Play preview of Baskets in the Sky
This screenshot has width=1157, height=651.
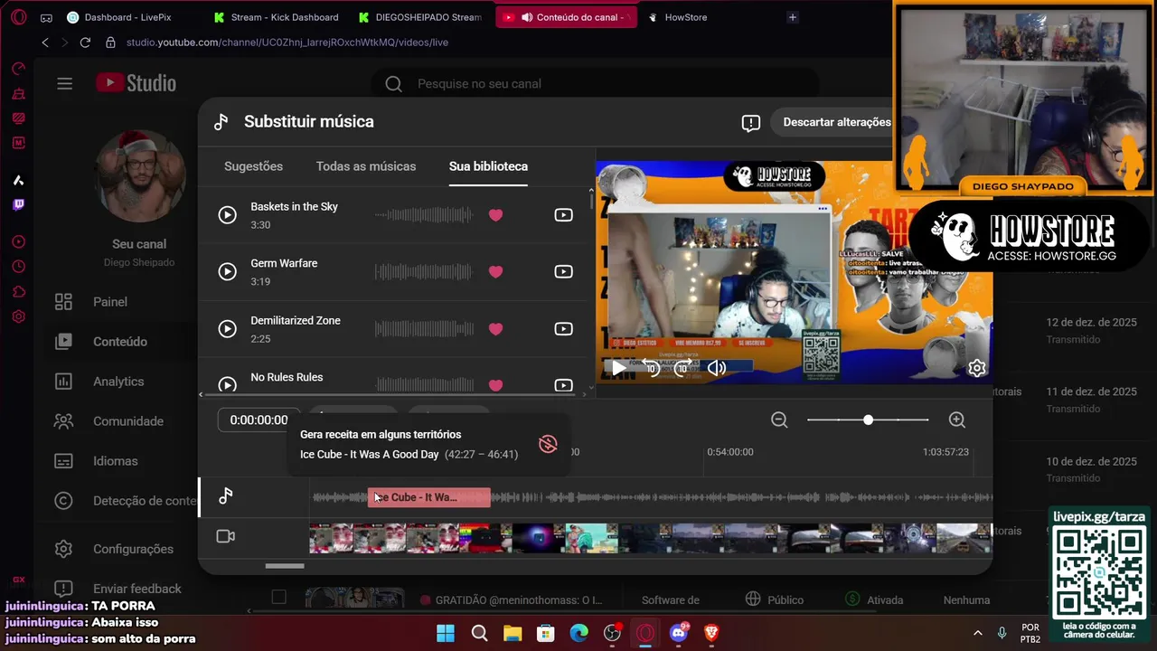point(227,215)
